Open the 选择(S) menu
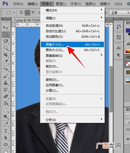This screenshot has width=130, height=153. point(90,4)
